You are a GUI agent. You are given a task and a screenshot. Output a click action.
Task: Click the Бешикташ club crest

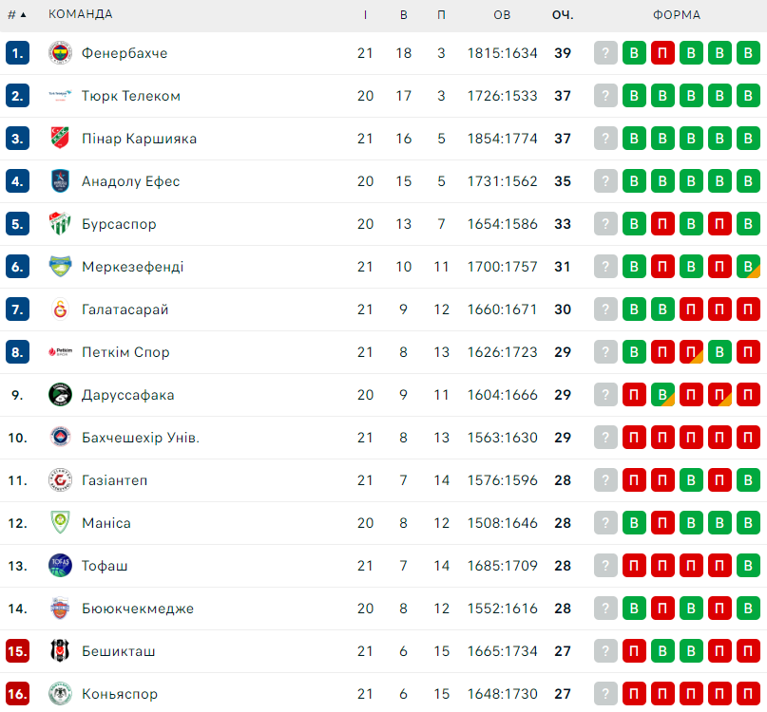click(60, 651)
